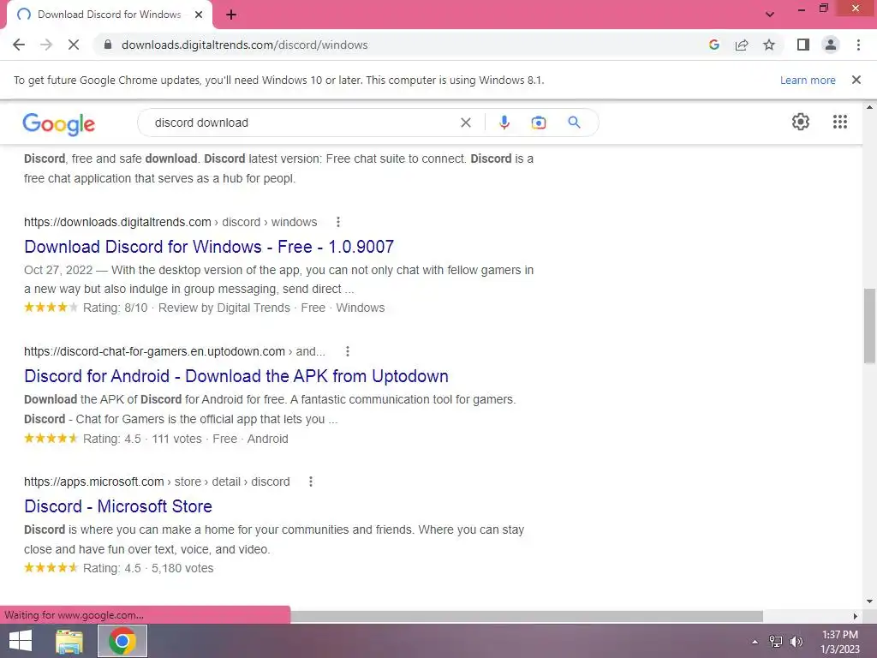Open the Chrome three-dot menu
Screen dimensions: 877x658
point(858,45)
